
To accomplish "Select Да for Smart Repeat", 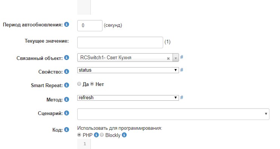I will pos(79,84).
